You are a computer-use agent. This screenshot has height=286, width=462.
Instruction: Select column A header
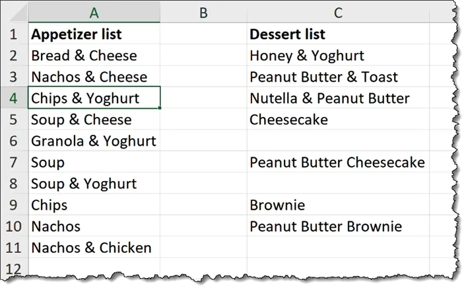[x=94, y=12]
